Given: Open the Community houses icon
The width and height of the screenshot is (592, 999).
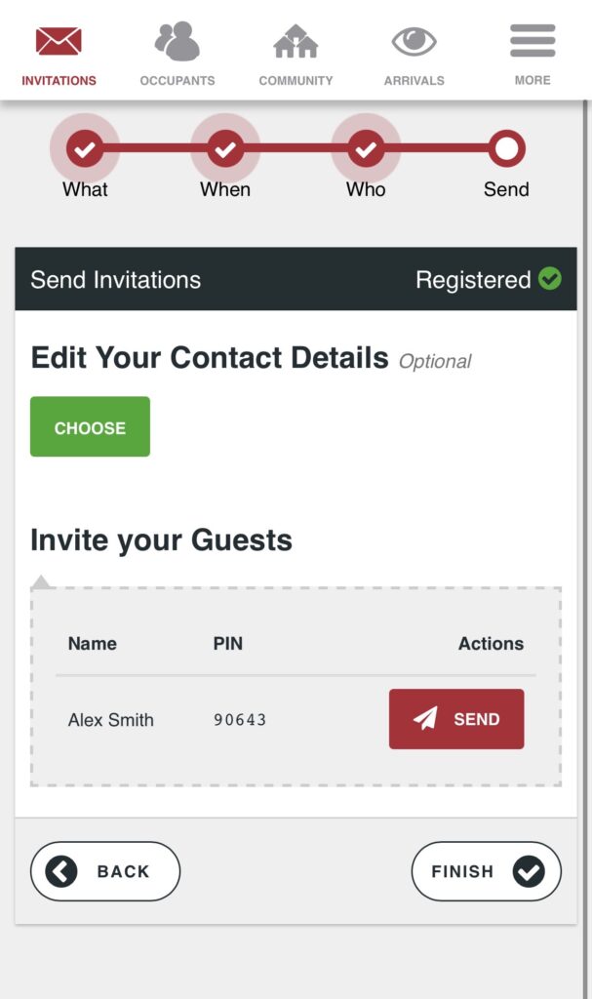Looking at the screenshot, I should click(x=296, y=41).
